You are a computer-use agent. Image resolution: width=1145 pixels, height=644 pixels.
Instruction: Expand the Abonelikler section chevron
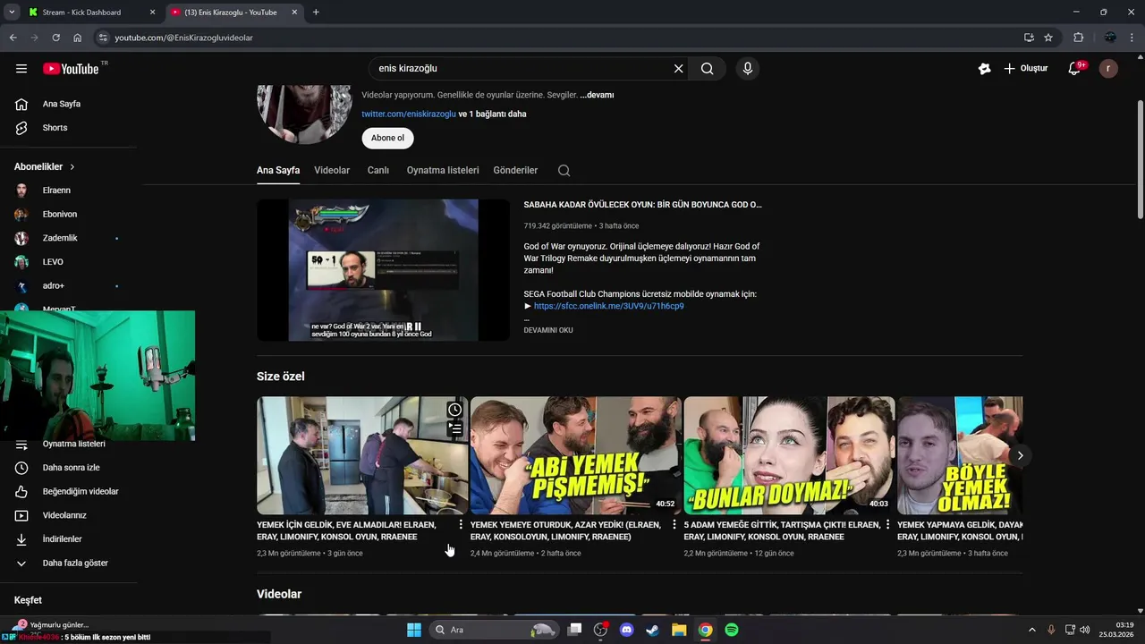[x=72, y=167]
